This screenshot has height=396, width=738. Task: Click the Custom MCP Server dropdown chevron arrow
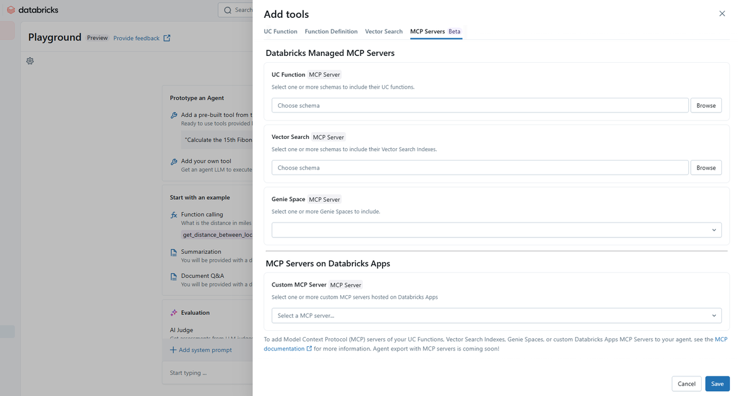coord(714,315)
